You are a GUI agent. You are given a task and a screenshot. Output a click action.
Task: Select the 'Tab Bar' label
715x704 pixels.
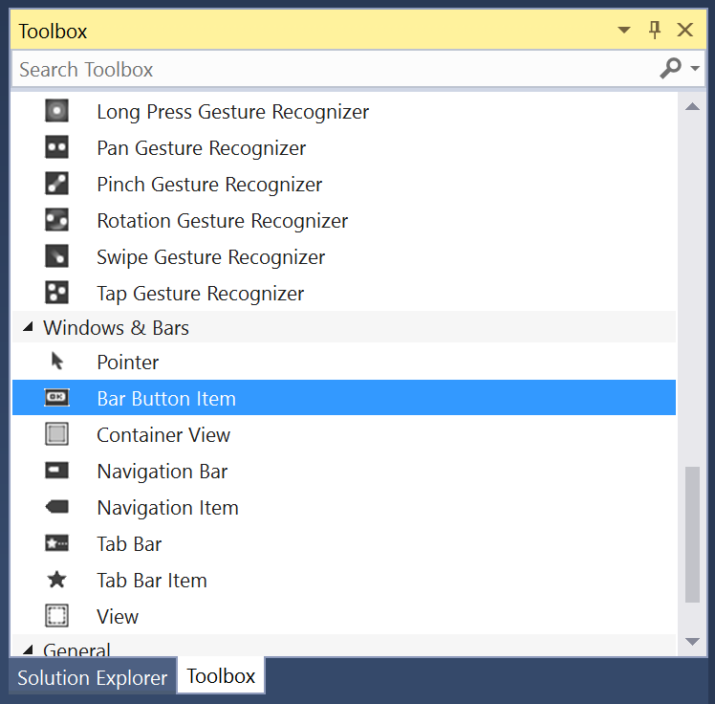[129, 544]
